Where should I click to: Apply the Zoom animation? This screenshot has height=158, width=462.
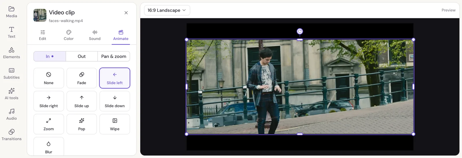click(x=49, y=124)
